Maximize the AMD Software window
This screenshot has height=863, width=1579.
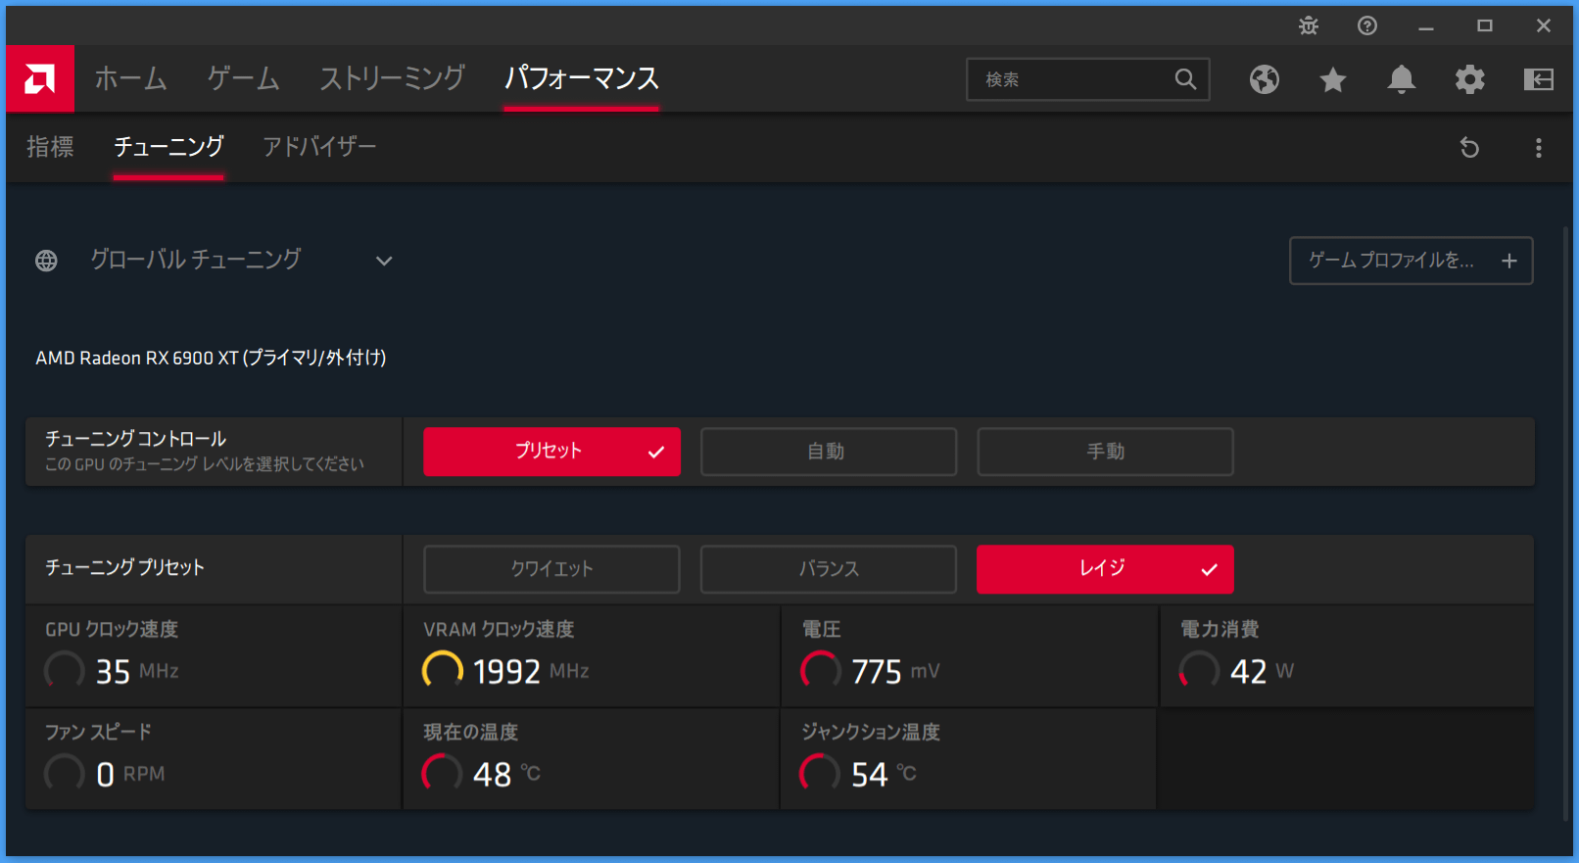[x=1485, y=26]
